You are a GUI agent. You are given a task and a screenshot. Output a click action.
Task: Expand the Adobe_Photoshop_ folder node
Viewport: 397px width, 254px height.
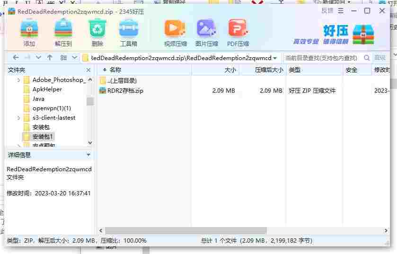click(x=18, y=80)
